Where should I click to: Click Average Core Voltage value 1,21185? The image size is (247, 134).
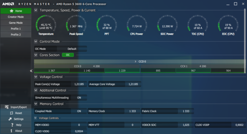click(x=133, y=84)
